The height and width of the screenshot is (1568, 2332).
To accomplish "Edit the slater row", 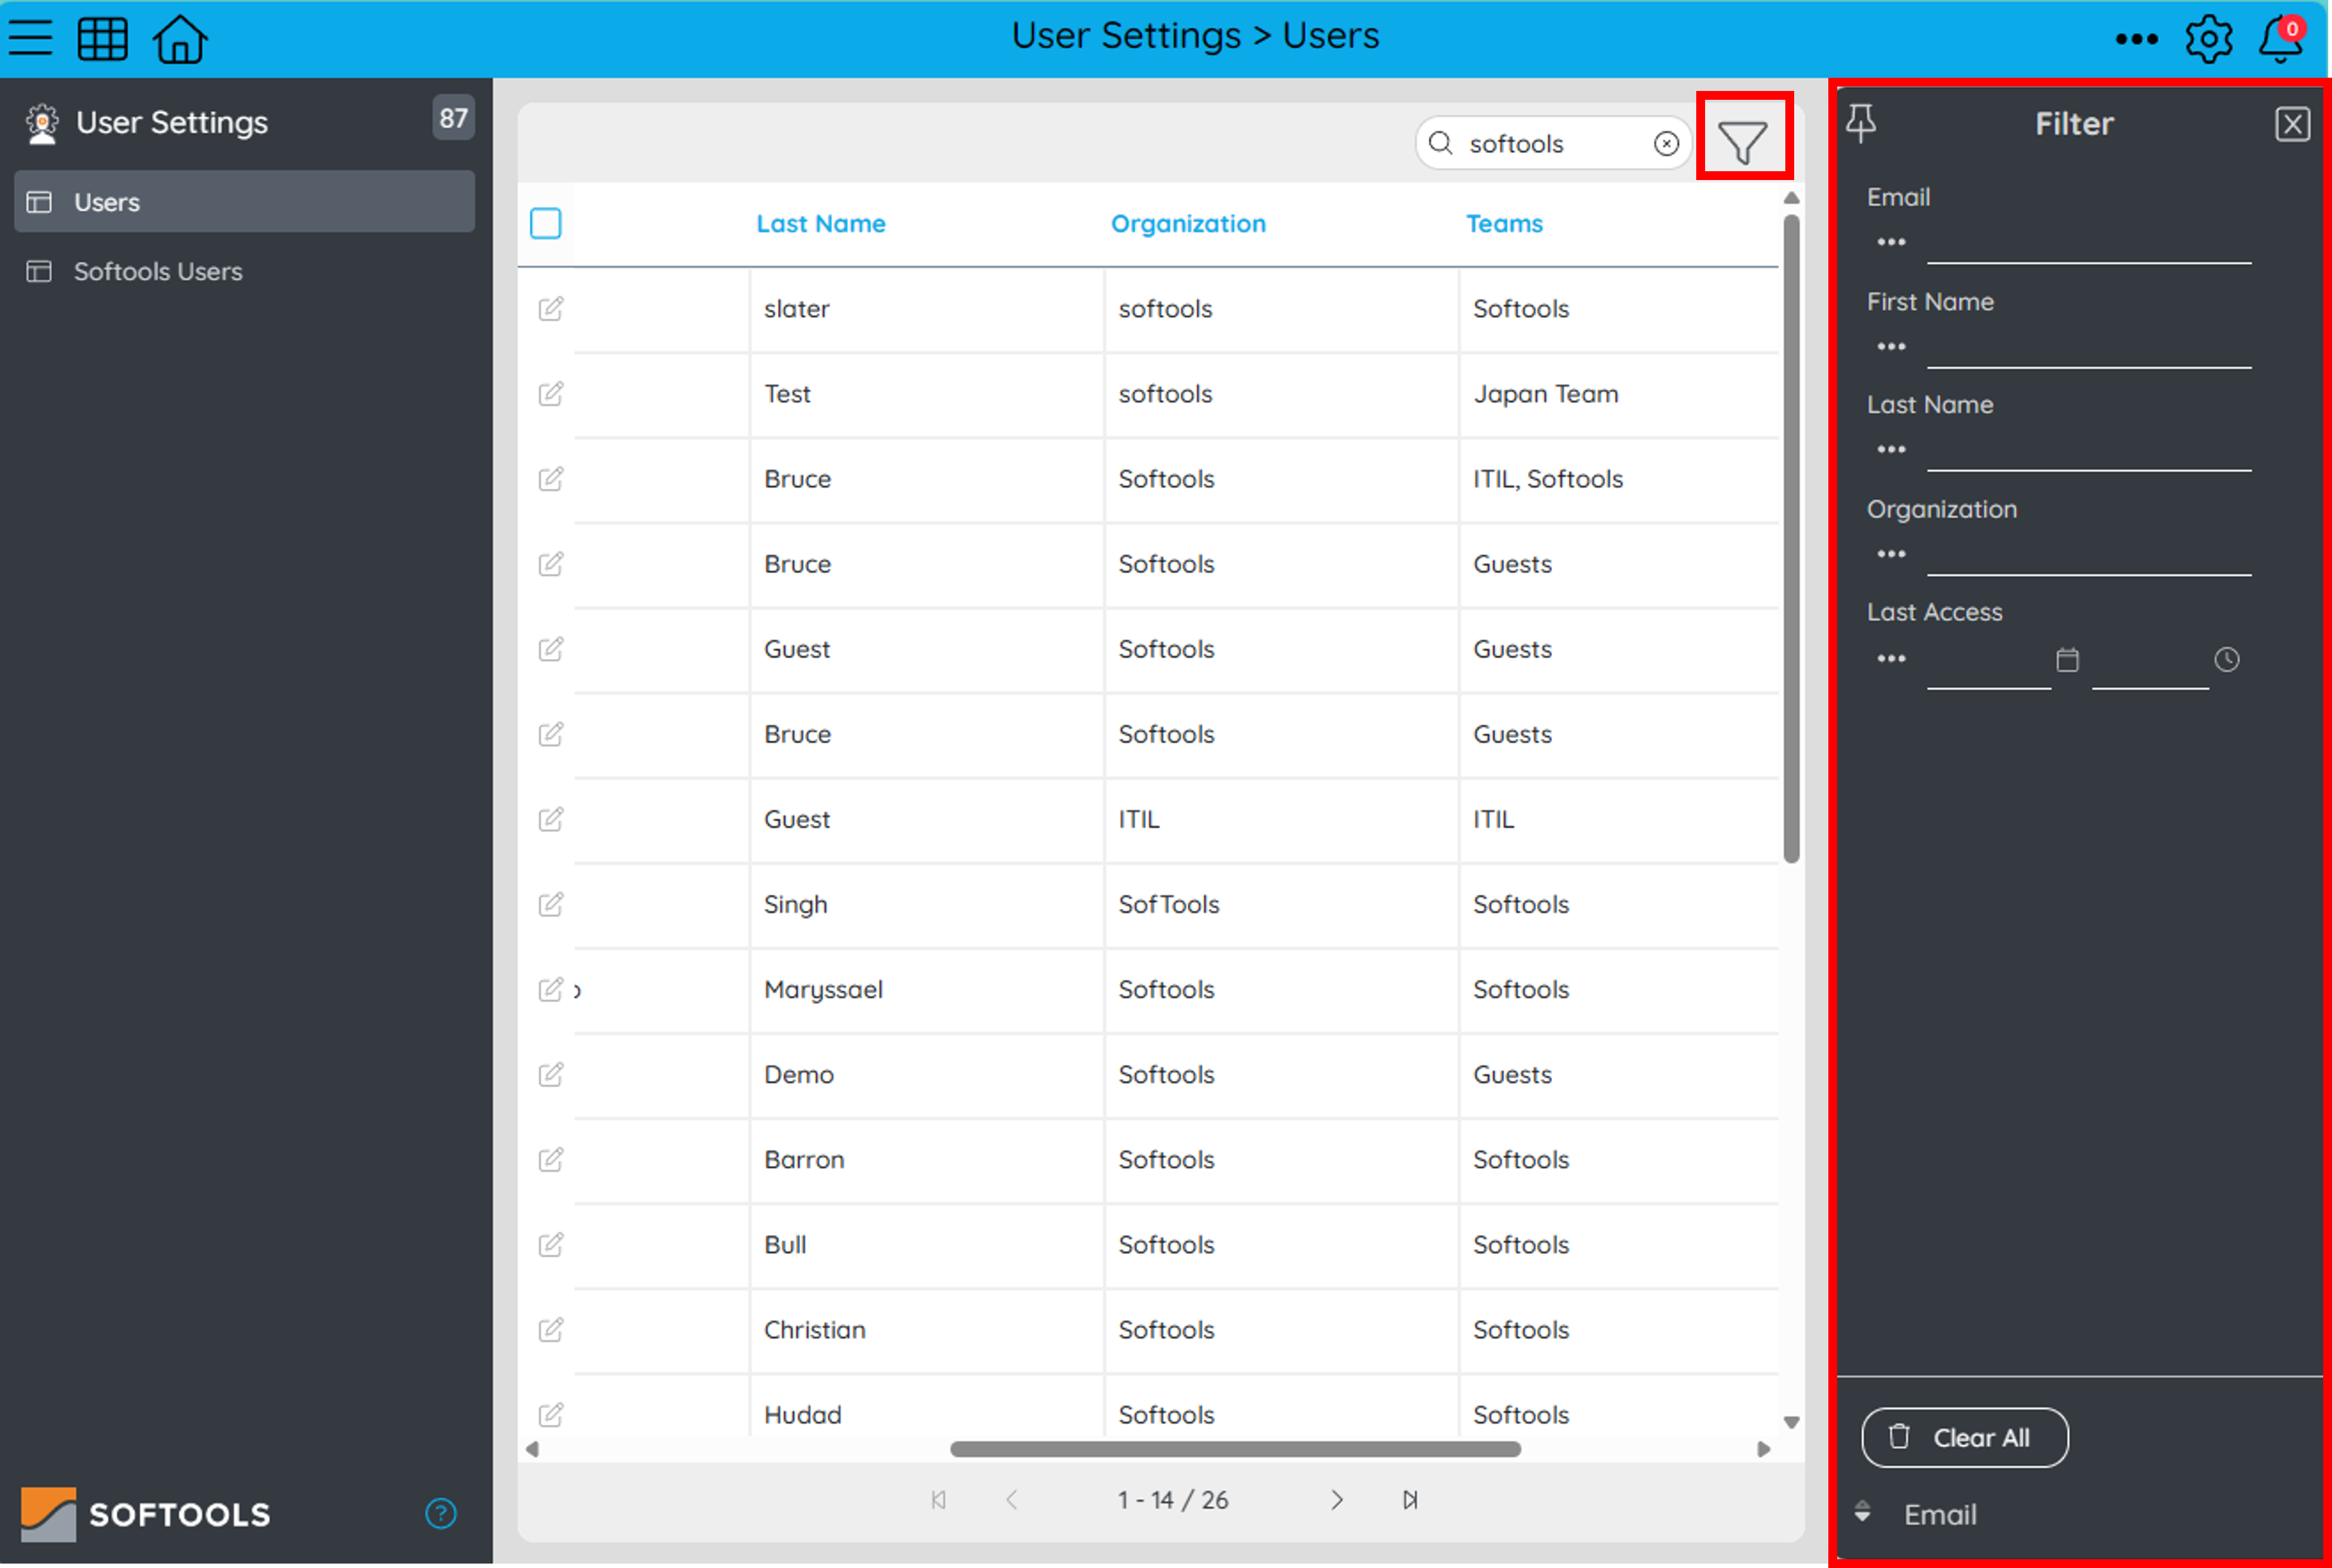I will click(551, 309).
